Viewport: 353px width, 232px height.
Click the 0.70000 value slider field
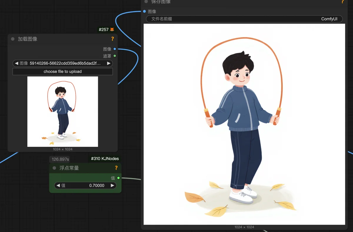click(85, 185)
